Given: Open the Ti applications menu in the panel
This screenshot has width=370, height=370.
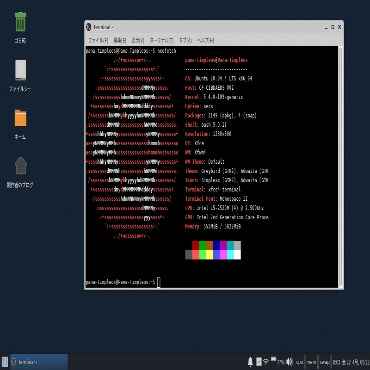Looking at the screenshot, I should 5,362.
